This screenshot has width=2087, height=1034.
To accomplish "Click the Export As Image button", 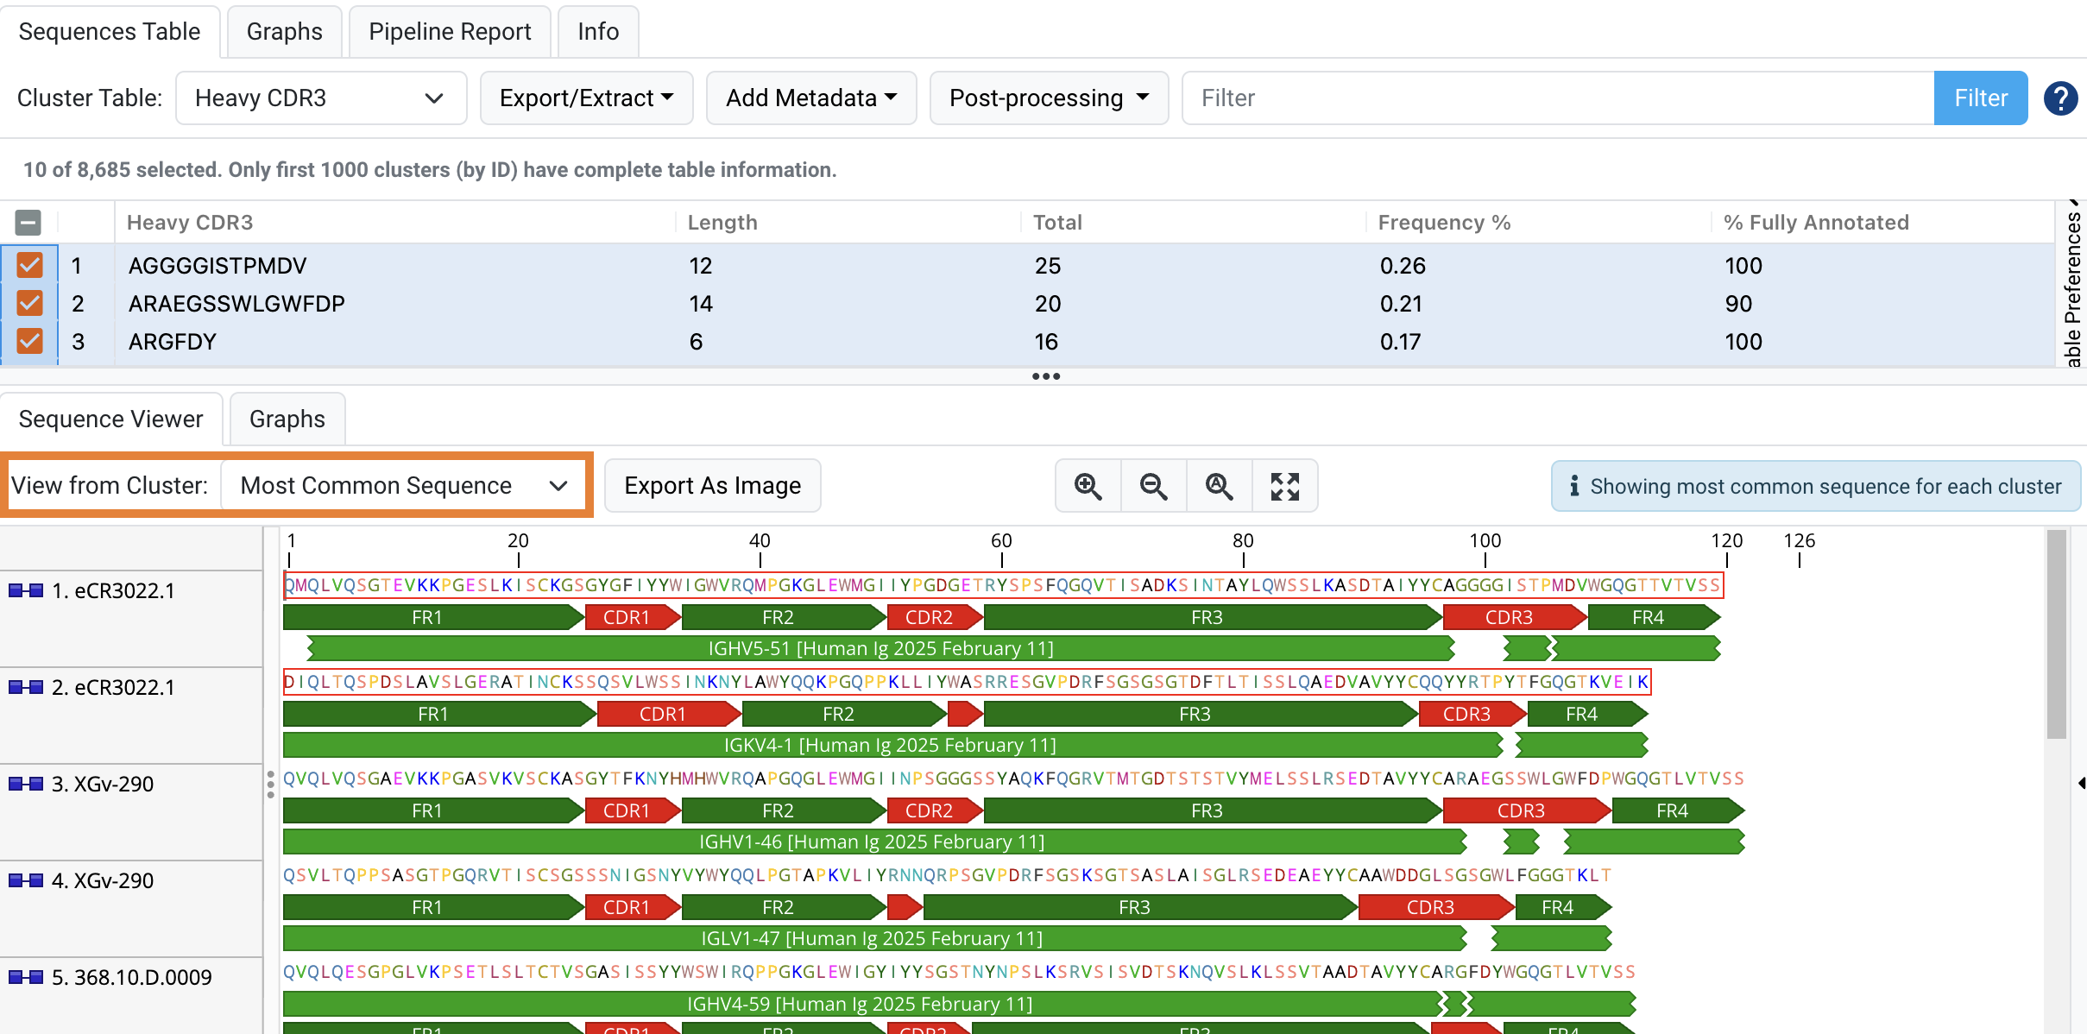I will coord(712,486).
